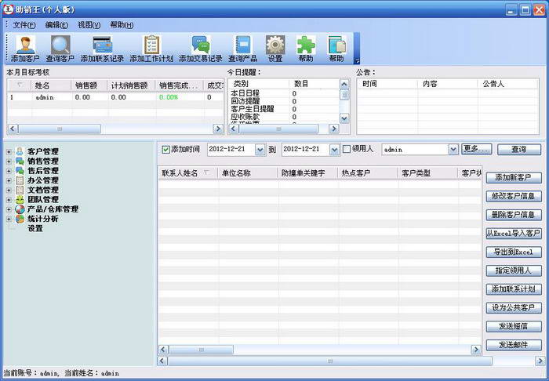The image size is (549, 381).
Task: Expand the 销售管理 tree node
Action: pyautogui.click(x=9, y=161)
